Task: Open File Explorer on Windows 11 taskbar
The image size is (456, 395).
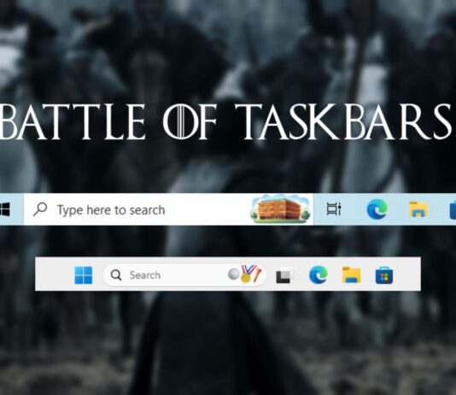Action: [351, 274]
